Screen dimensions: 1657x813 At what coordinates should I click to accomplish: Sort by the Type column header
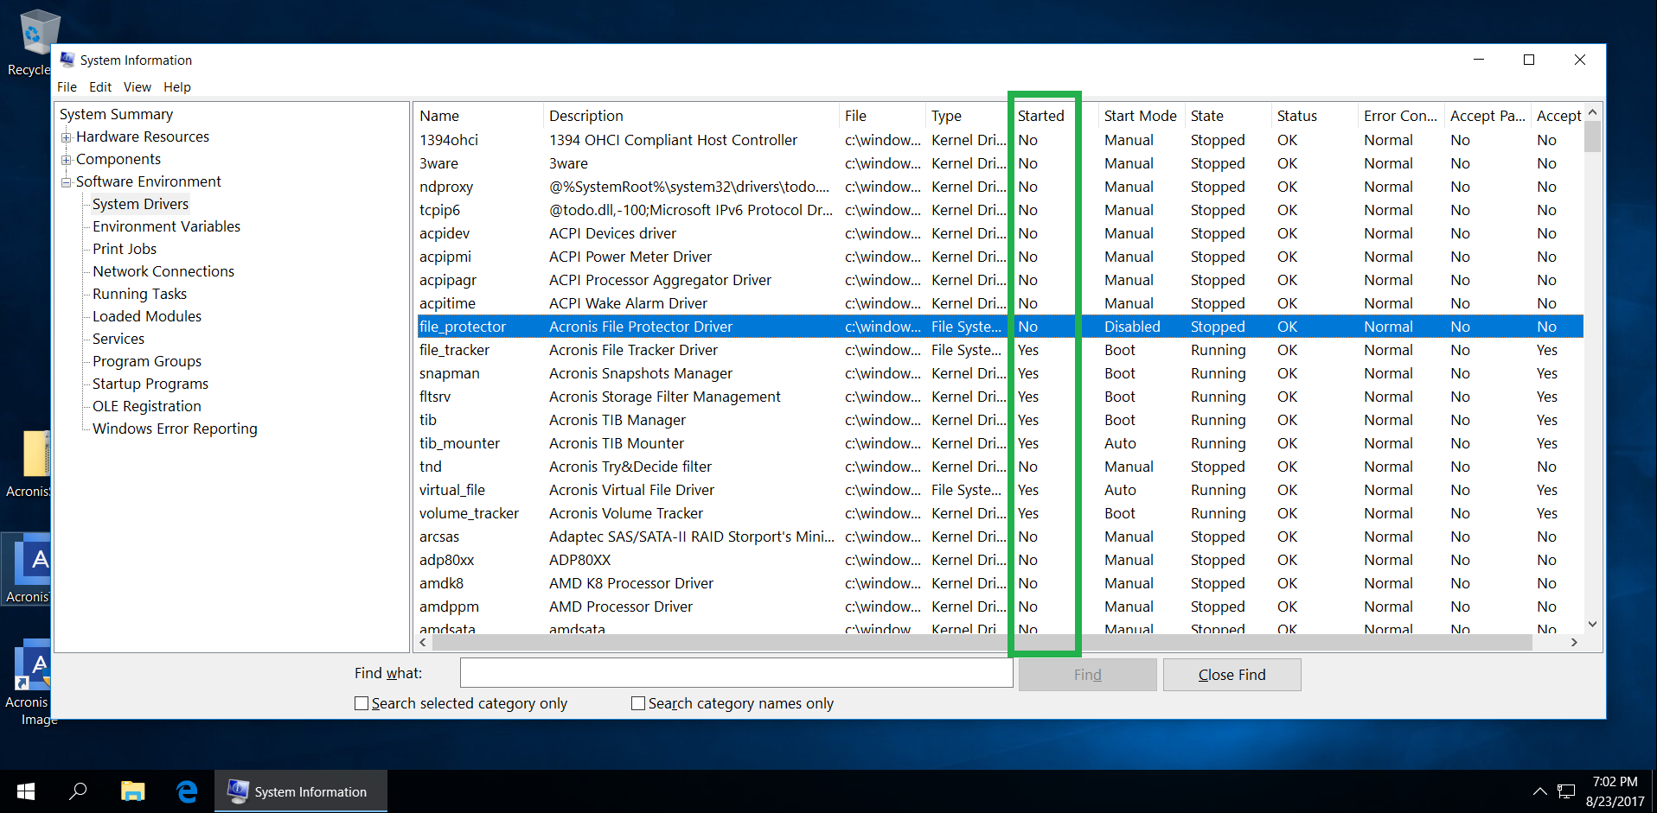[x=967, y=116]
